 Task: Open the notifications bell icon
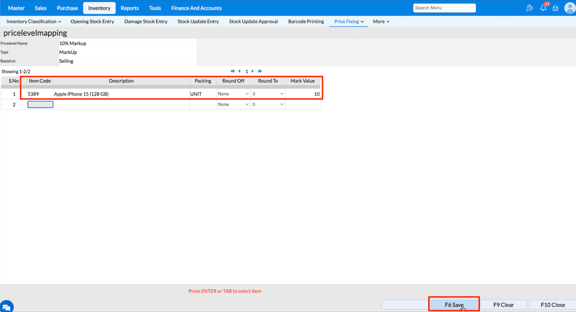click(543, 8)
